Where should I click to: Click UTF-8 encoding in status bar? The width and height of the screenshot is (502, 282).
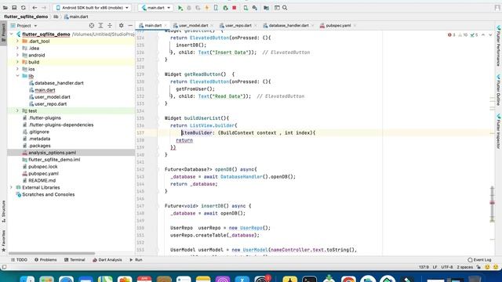[x=447, y=267]
